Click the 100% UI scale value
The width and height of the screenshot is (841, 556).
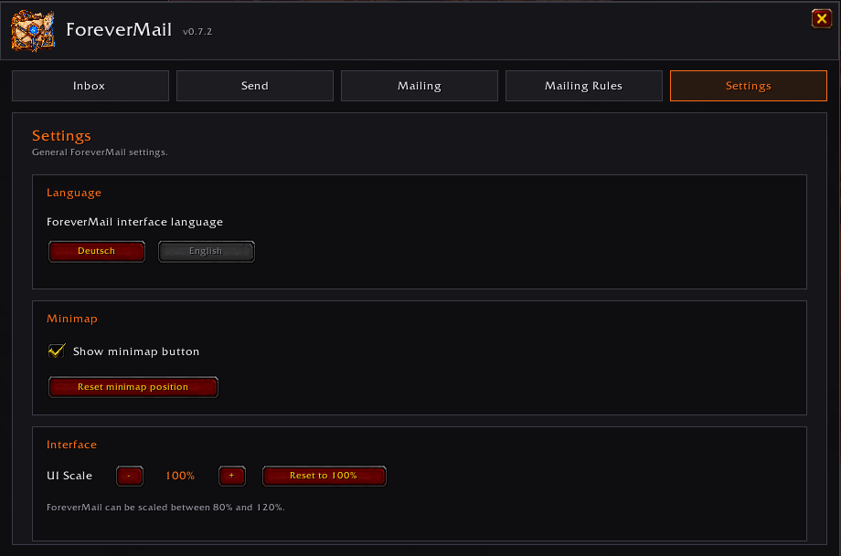180,476
